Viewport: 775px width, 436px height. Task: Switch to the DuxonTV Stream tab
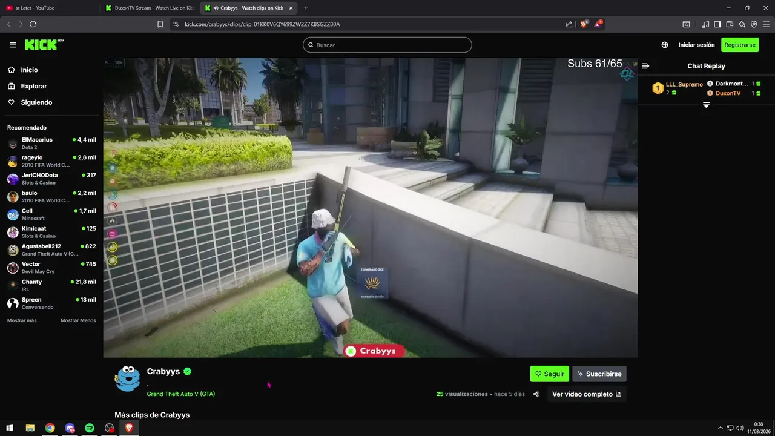coord(150,8)
